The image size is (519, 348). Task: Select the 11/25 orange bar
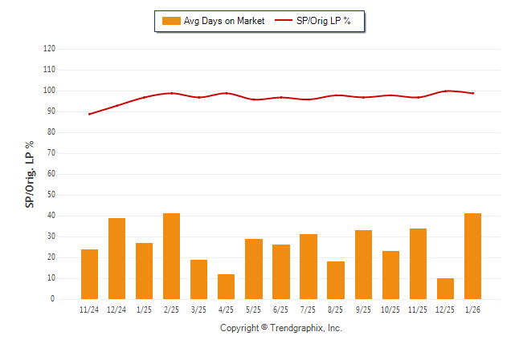pos(418,264)
